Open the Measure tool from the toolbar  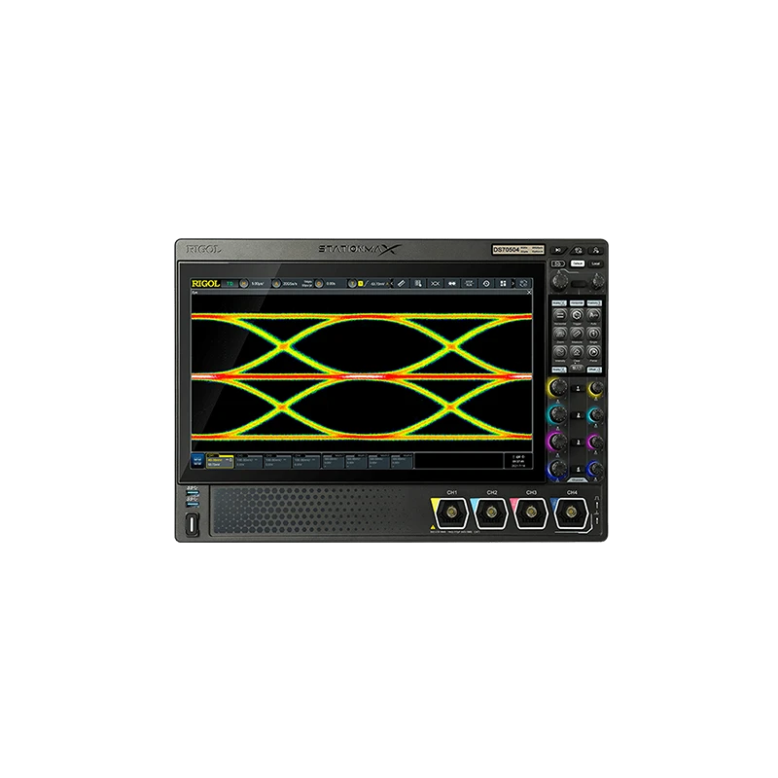(418, 280)
